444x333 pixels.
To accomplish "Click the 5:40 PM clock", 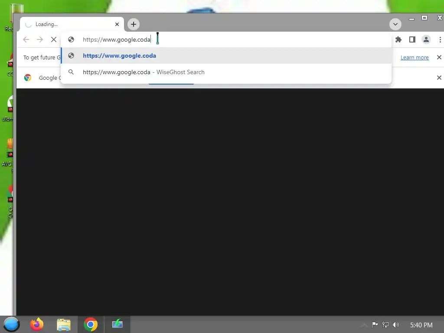I will click(421, 325).
